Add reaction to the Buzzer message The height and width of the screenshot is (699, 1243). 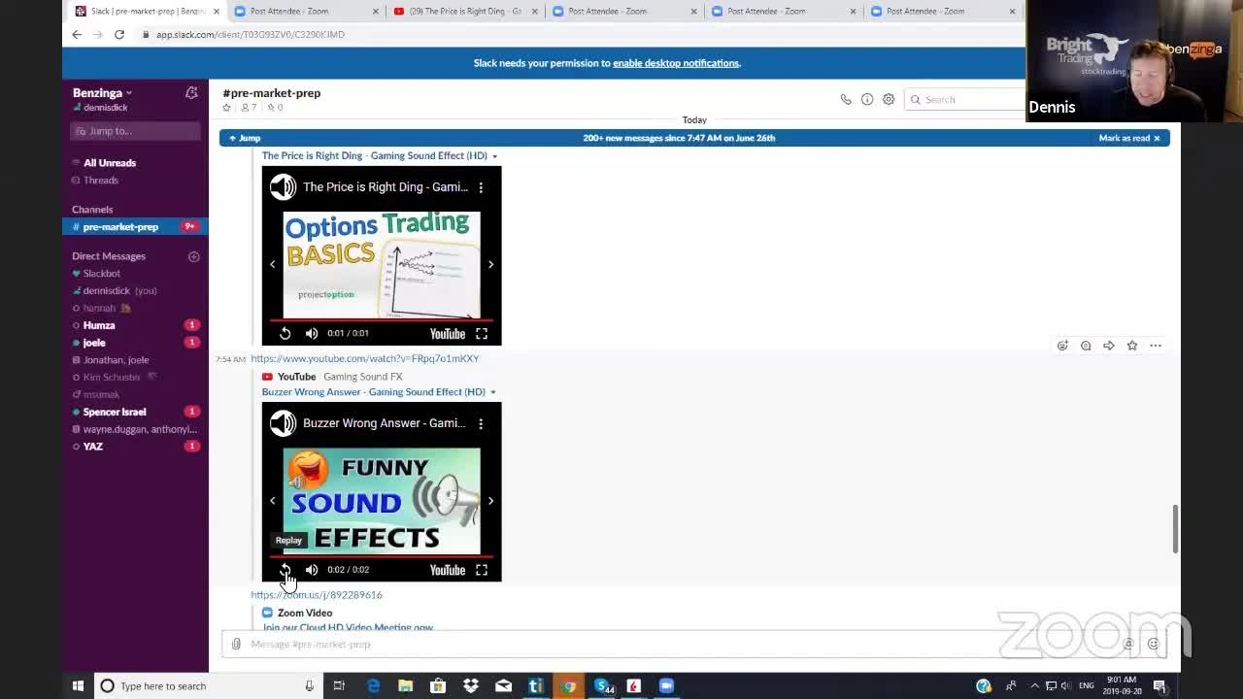point(1062,346)
